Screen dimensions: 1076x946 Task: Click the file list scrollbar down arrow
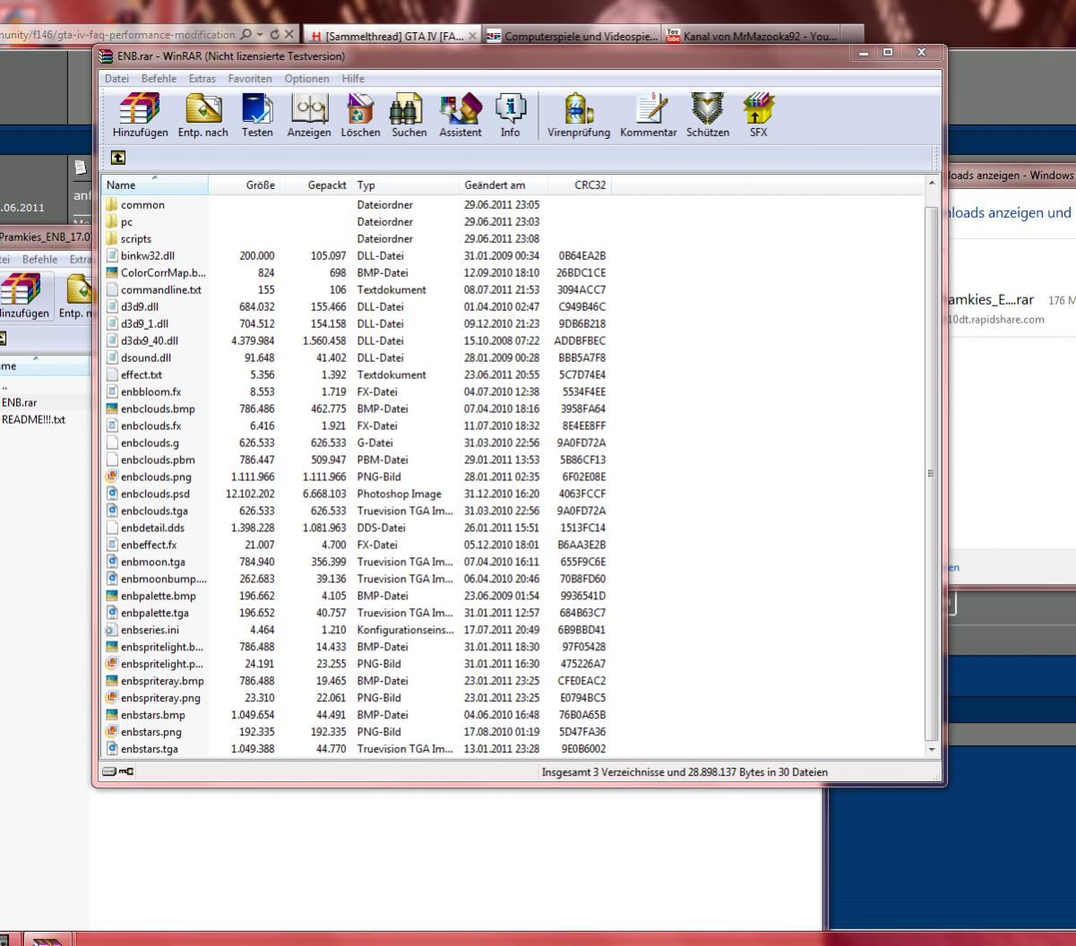[933, 750]
